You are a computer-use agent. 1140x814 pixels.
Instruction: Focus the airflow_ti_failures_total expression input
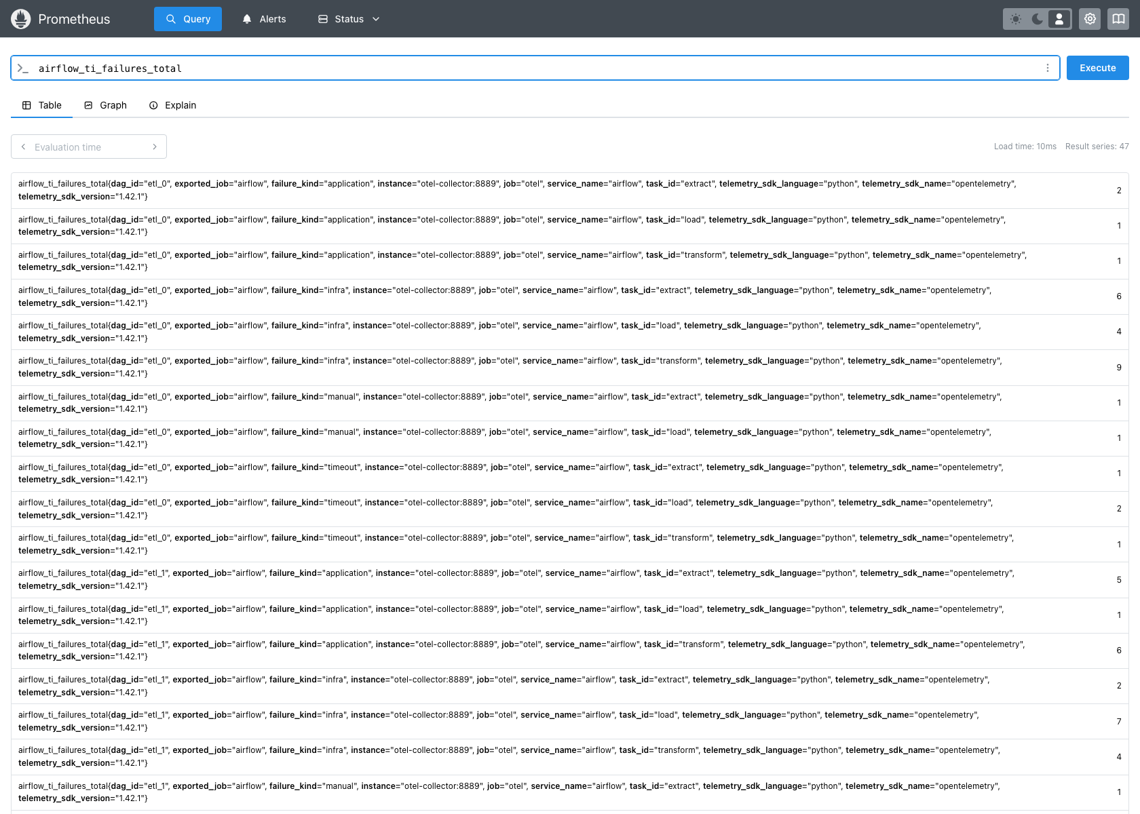coord(536,69)
